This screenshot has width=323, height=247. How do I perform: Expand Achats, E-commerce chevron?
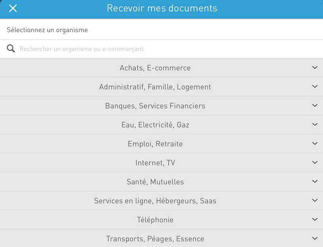[x=315, y=67]
